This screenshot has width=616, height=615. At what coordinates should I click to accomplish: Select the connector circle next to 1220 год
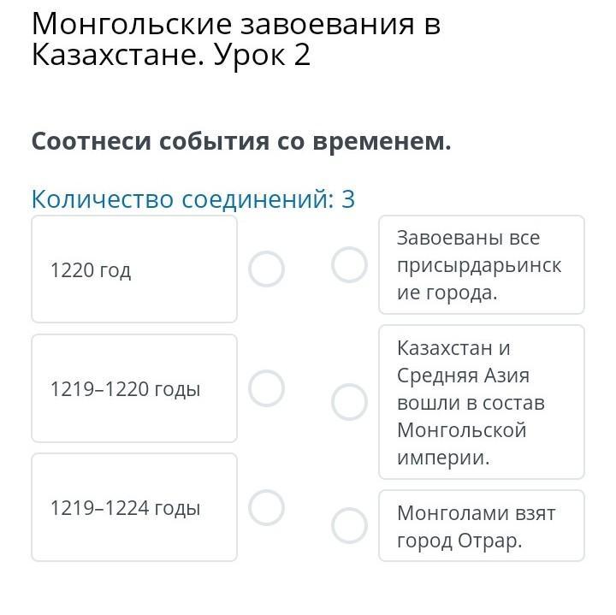point(266,269)
